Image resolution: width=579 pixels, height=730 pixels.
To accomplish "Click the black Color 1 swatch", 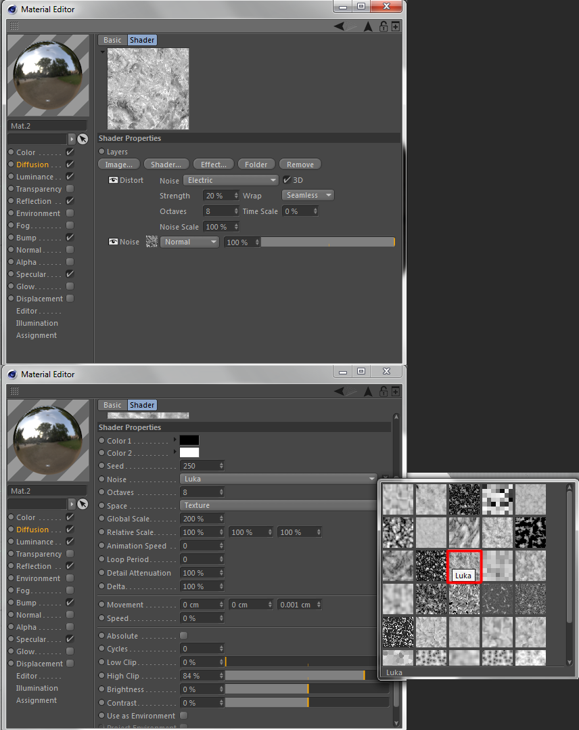I will (189, 440).
